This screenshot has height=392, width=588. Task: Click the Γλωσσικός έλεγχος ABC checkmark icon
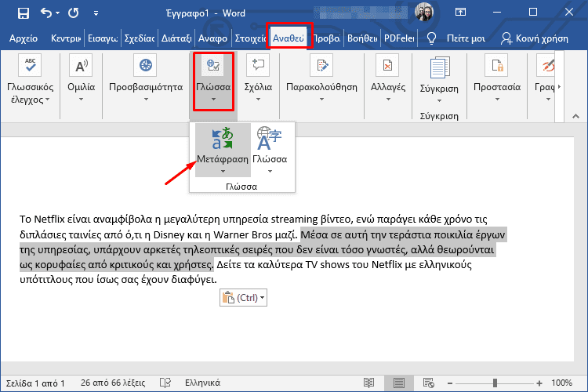tap(30, 65)
